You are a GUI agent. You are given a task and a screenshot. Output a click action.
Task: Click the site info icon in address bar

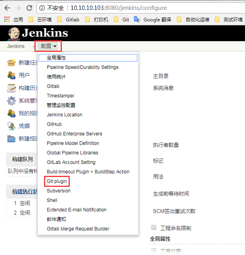(x=42, y=8)
